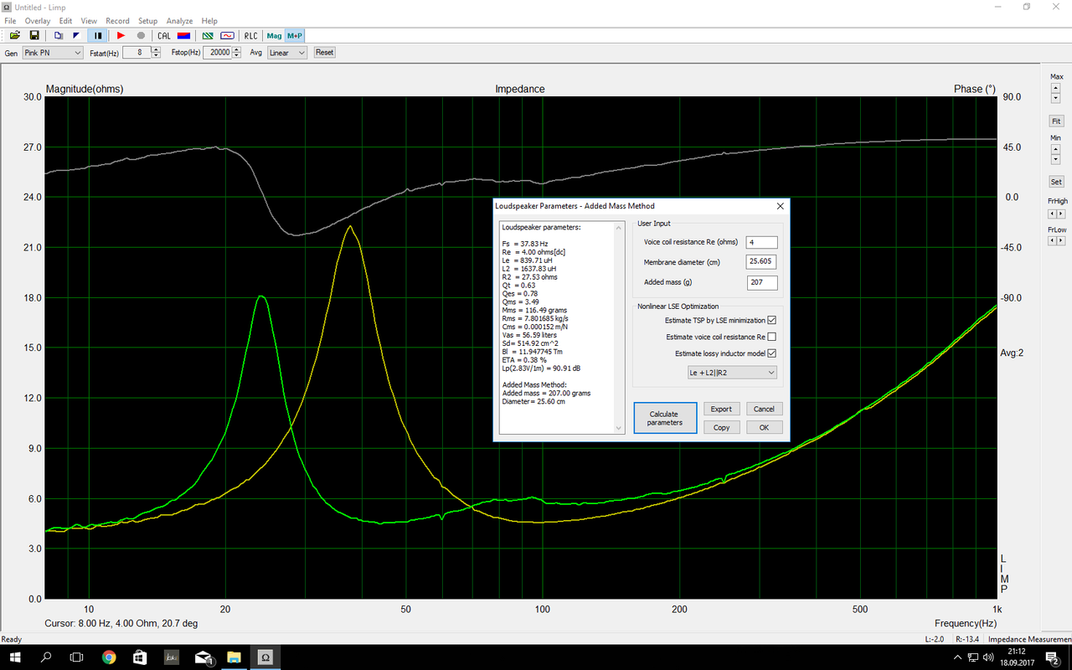Viewport: 1072px width, 670px height.
Task: Click the Added mass (g) input field
Action: pyautogui.click(x=761, y=282)
